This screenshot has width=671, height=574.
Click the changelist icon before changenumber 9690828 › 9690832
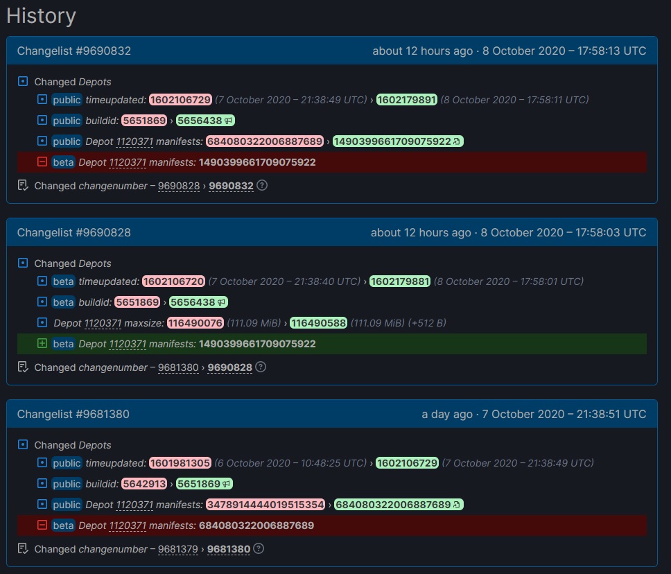point(23,185)
